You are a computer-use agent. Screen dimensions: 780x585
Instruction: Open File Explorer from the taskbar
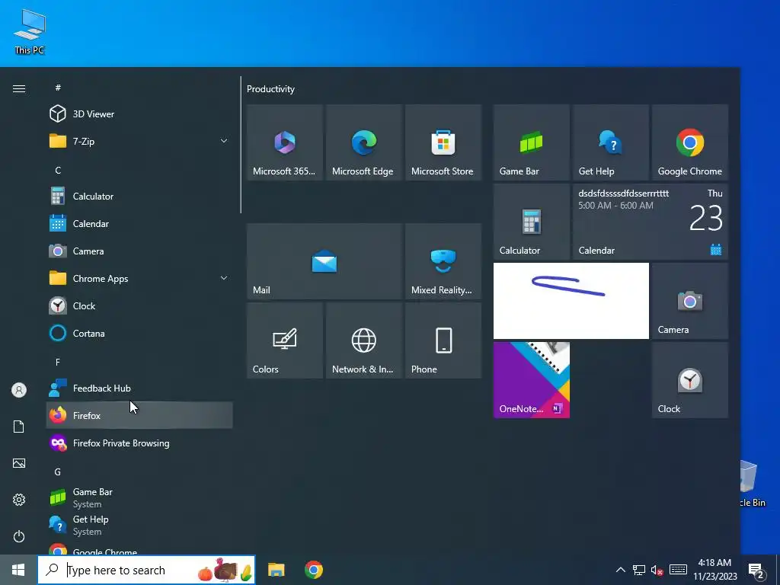[276, 570]
